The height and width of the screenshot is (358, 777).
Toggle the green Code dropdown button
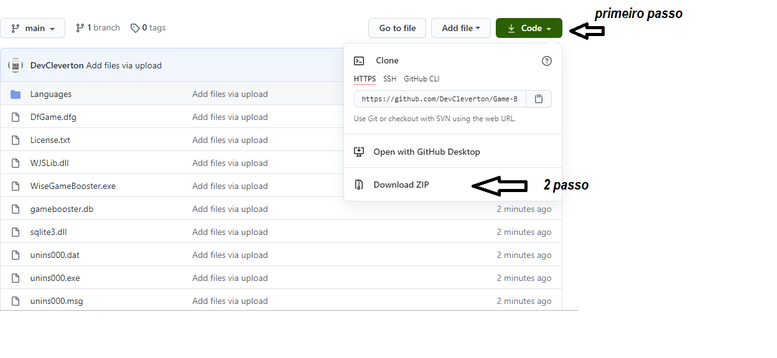[x=529, y=28]
